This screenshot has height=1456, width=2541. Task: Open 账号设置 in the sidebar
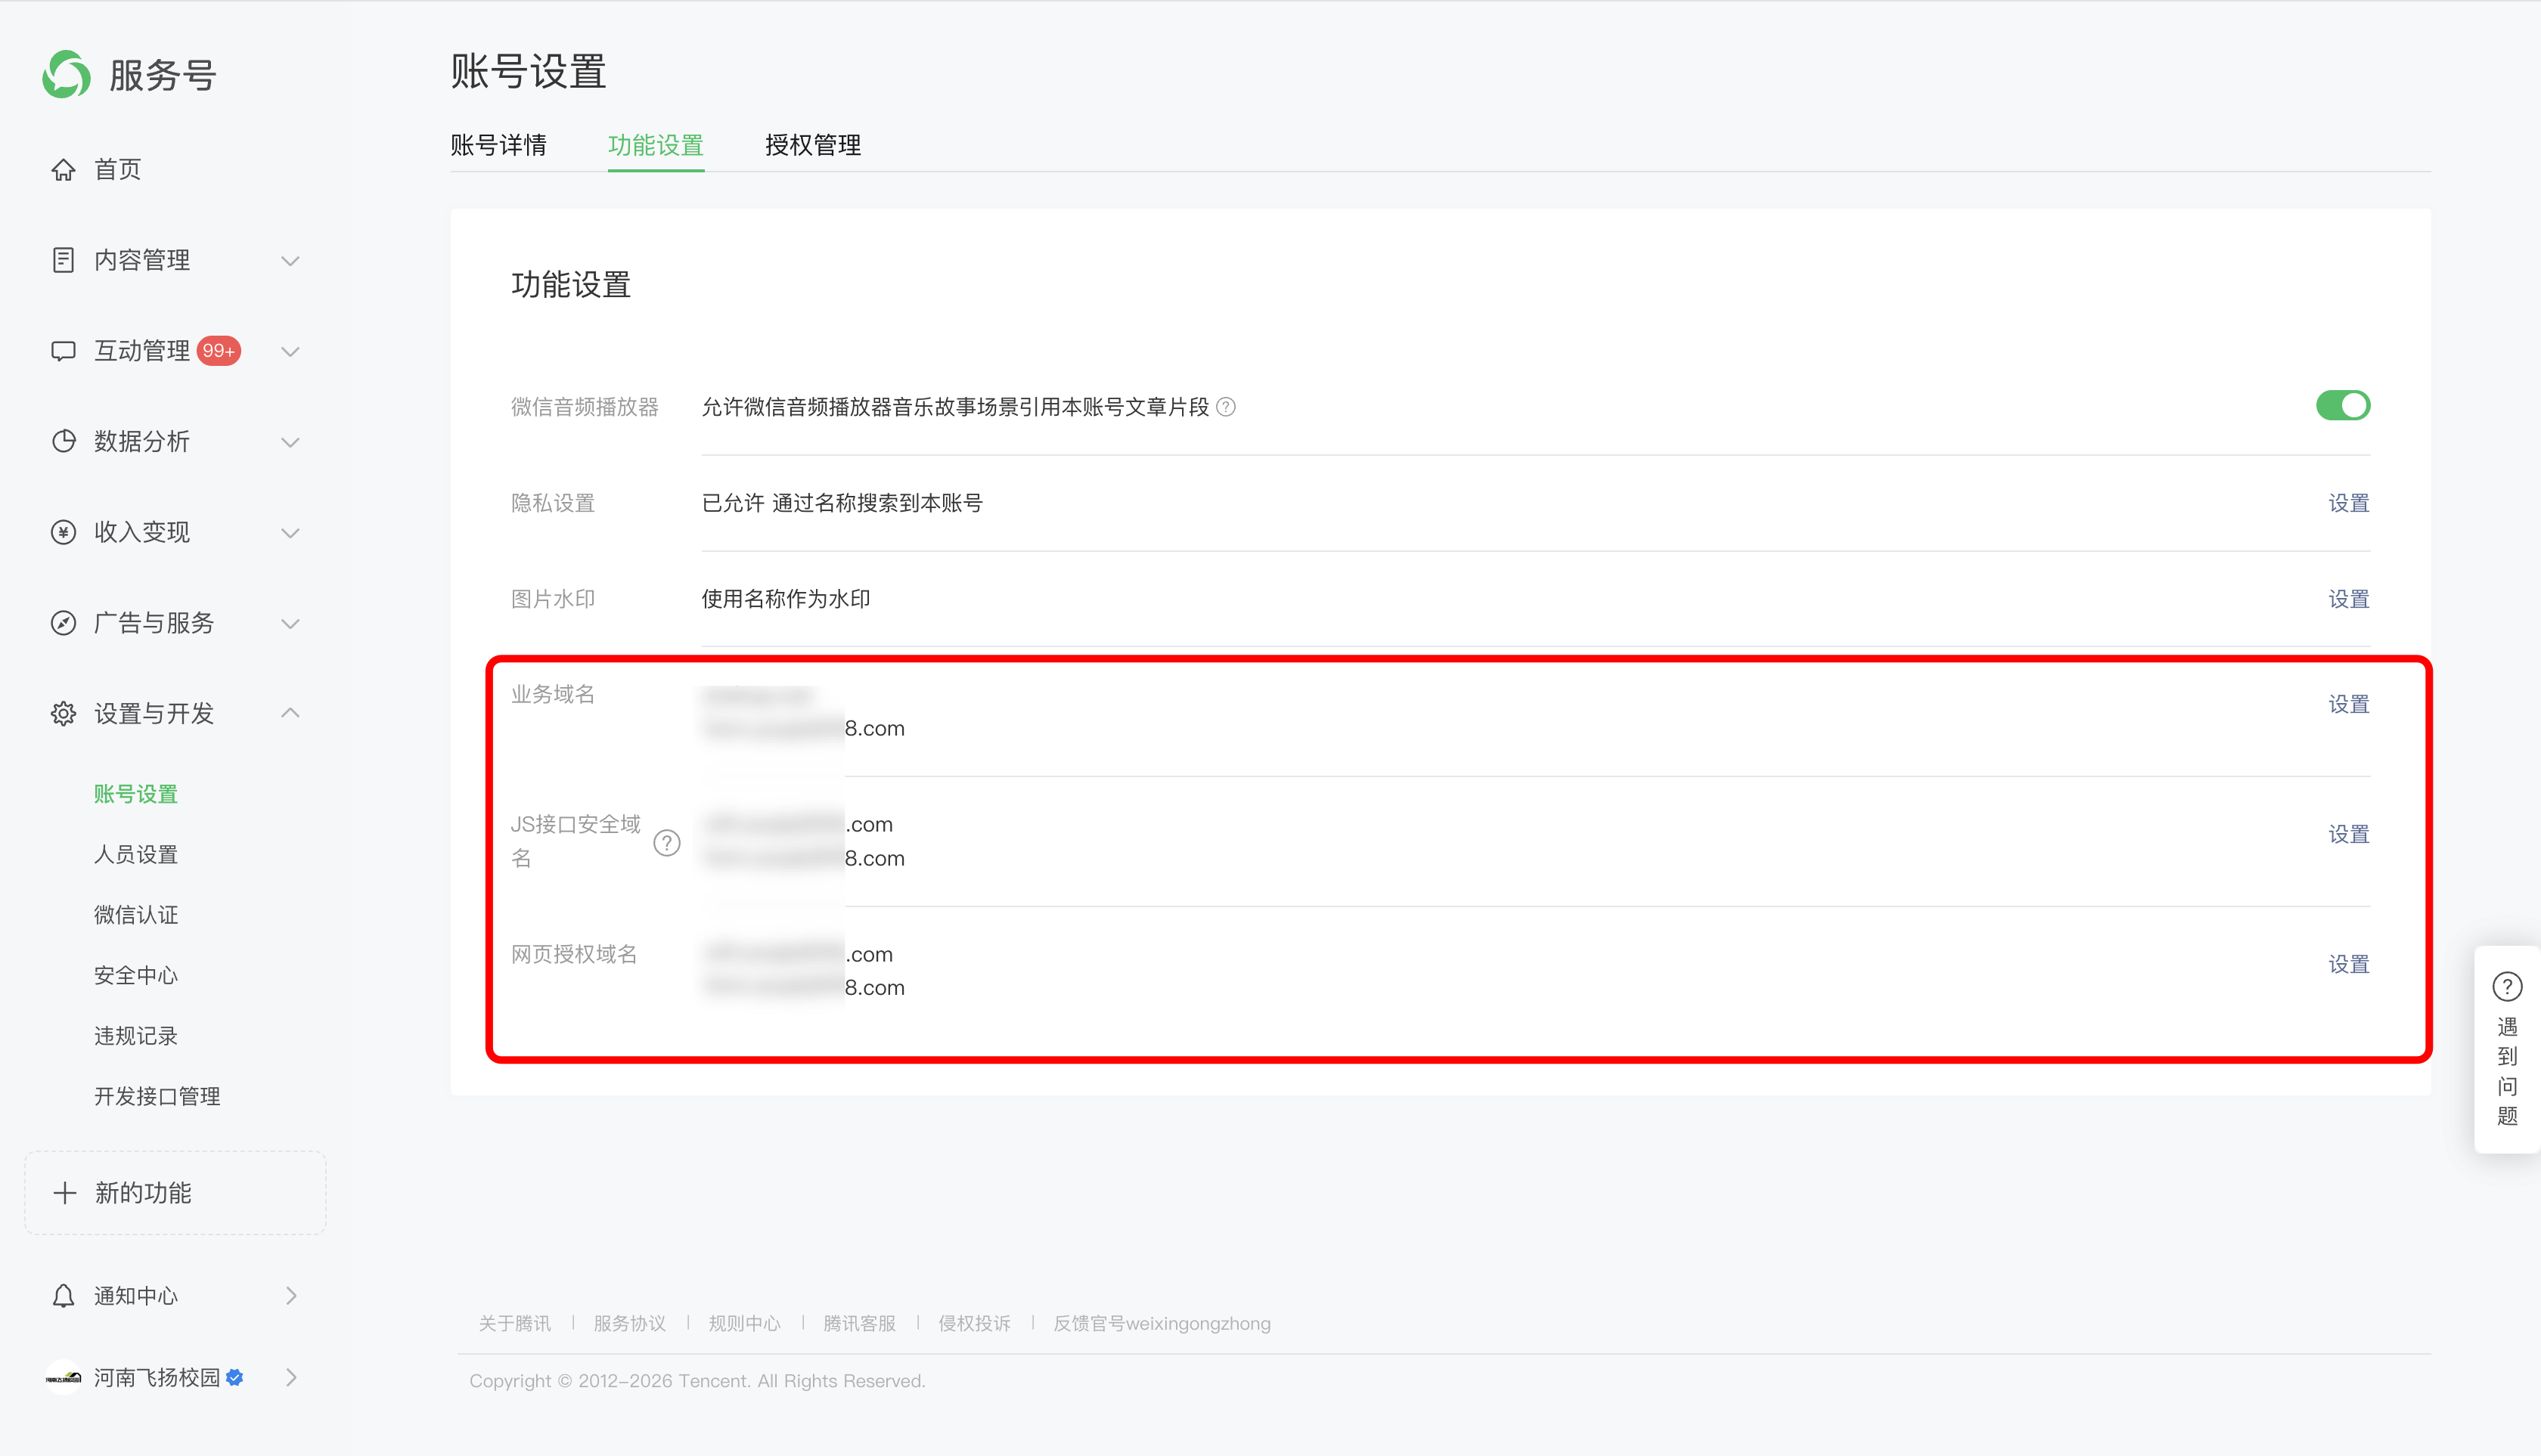(x=136, y=794)
